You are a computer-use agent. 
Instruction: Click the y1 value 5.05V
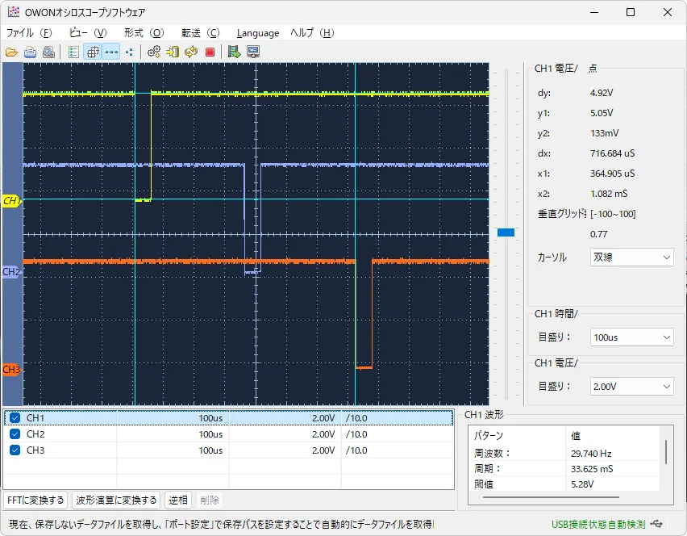pos(602,113)
